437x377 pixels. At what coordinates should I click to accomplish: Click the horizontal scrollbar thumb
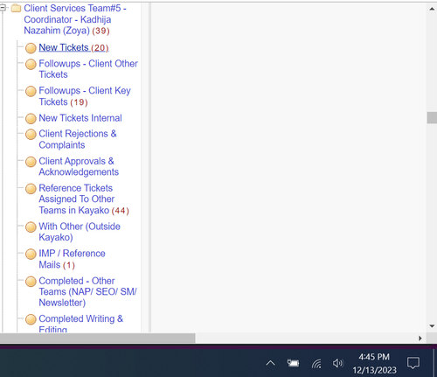[98, 339]
